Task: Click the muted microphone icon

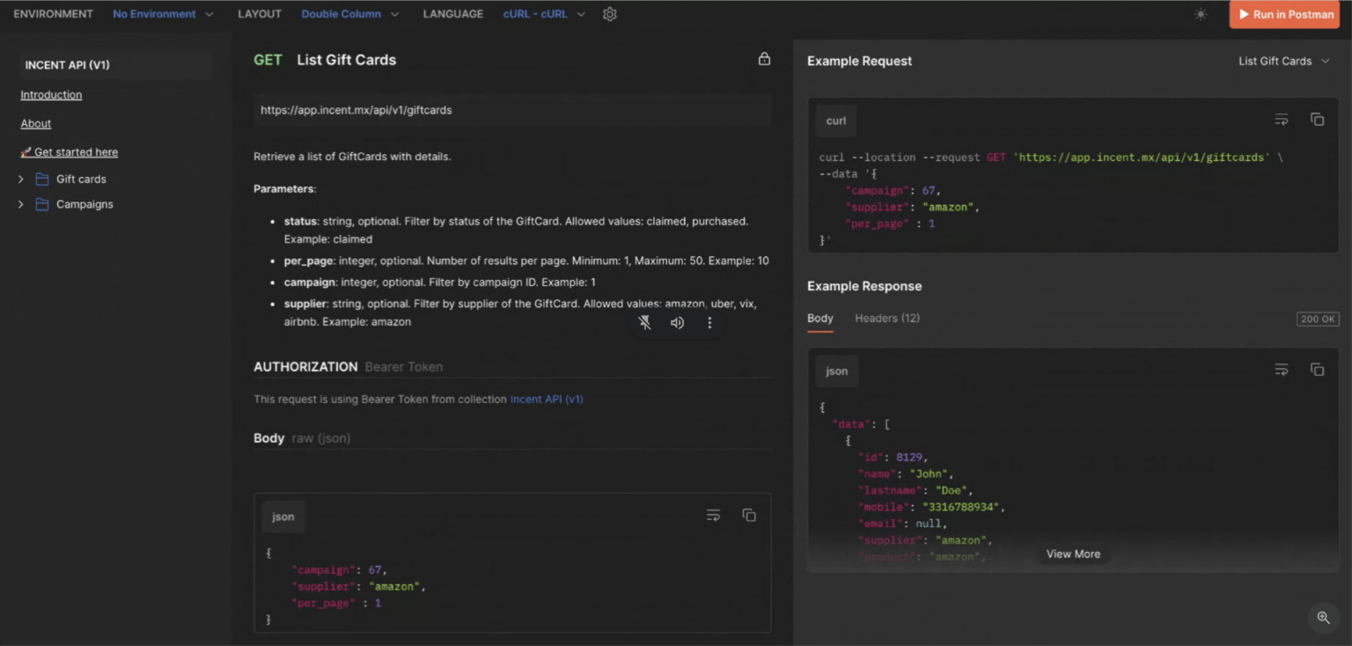Action: [645, 323]
